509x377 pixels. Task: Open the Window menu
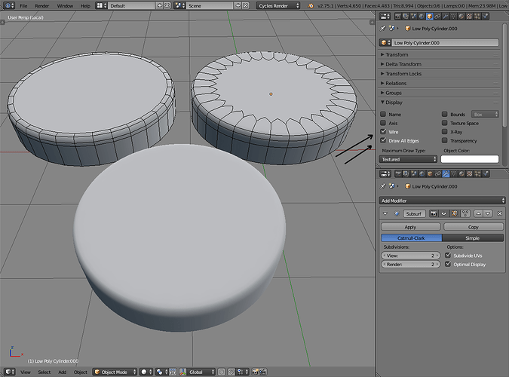pyautogui.click(x=65, y=6)
